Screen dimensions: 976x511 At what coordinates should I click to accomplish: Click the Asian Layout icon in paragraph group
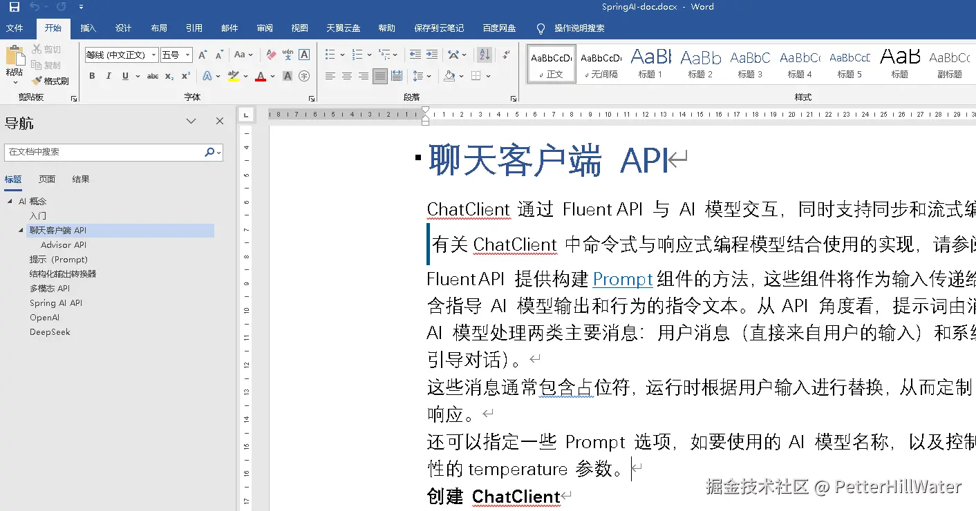tap(453, 55)
